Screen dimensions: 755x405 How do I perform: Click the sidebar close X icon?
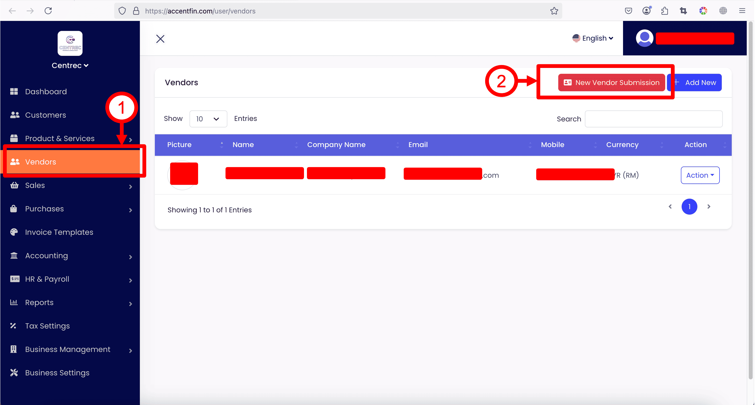click(x=160, y=39)
